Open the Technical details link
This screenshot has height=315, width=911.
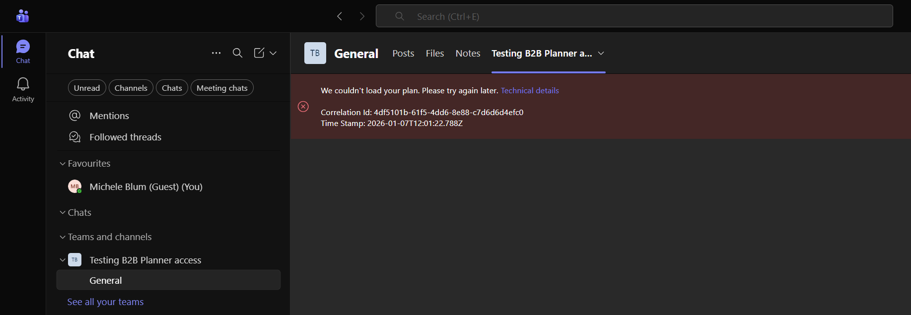(x=530, y=90)
